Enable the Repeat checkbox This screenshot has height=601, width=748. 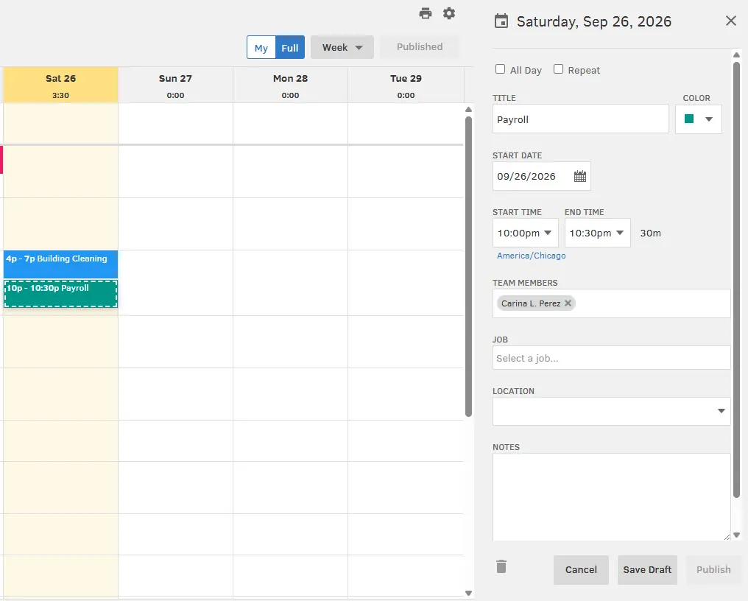point(558,69)
